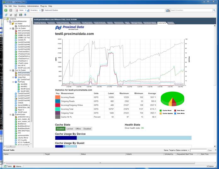
Task: Collapse the PerfTests tree node
Action: point(13,82)
